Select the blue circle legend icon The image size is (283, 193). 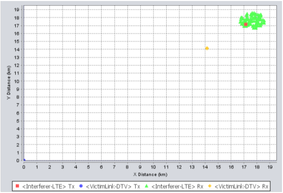click(81, 186)
